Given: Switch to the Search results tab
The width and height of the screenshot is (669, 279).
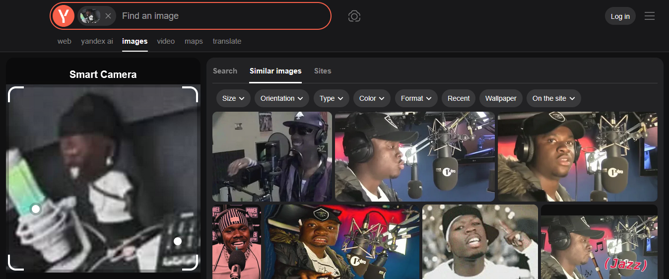Looking at the screenshot, I should [x=225, y=71].
